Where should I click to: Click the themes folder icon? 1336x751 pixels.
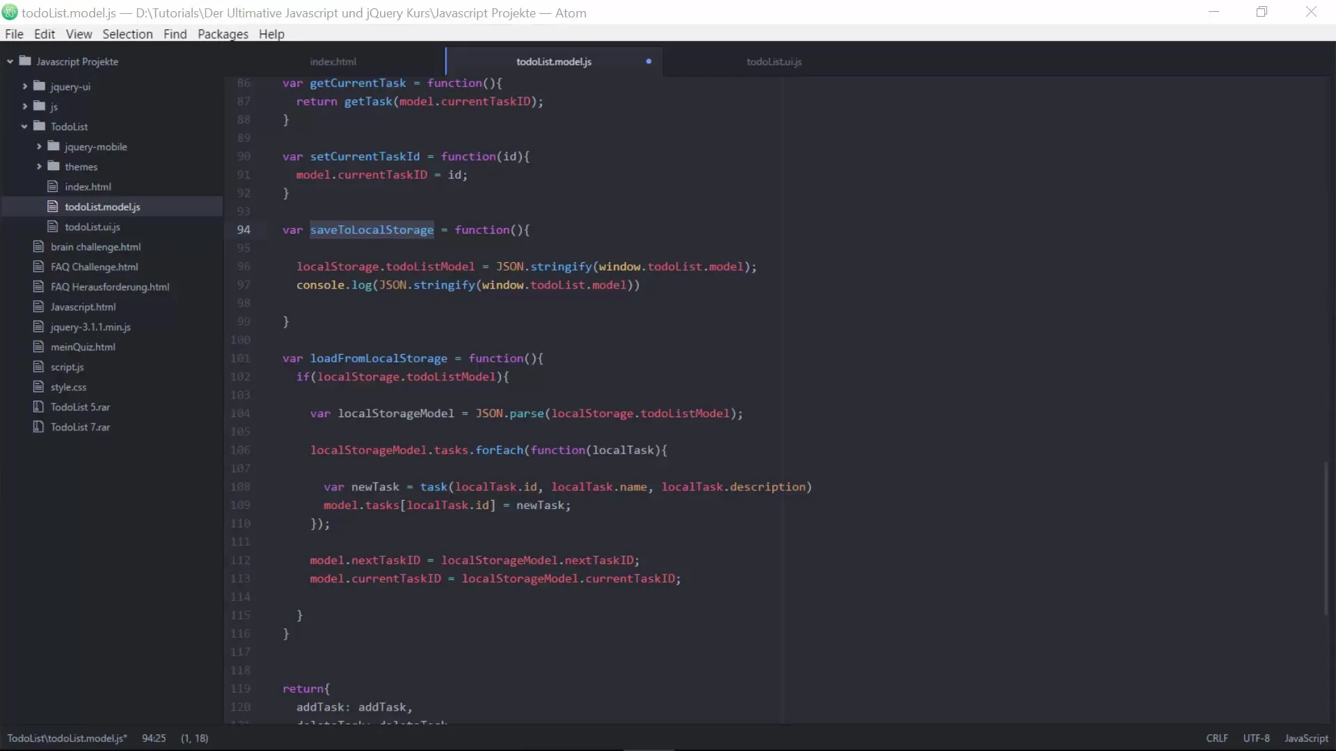54,167
